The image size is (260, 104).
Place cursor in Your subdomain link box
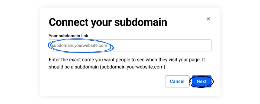pos(130,45)
